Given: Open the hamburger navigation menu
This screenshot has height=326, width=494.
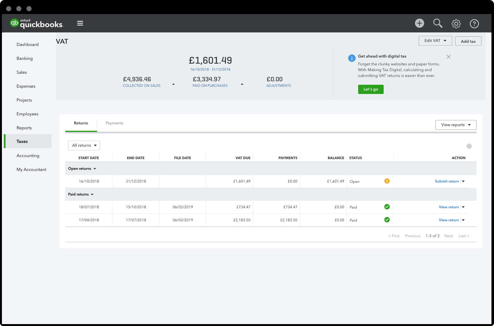Looking at the screenshot, I should [x=80, y=23].
